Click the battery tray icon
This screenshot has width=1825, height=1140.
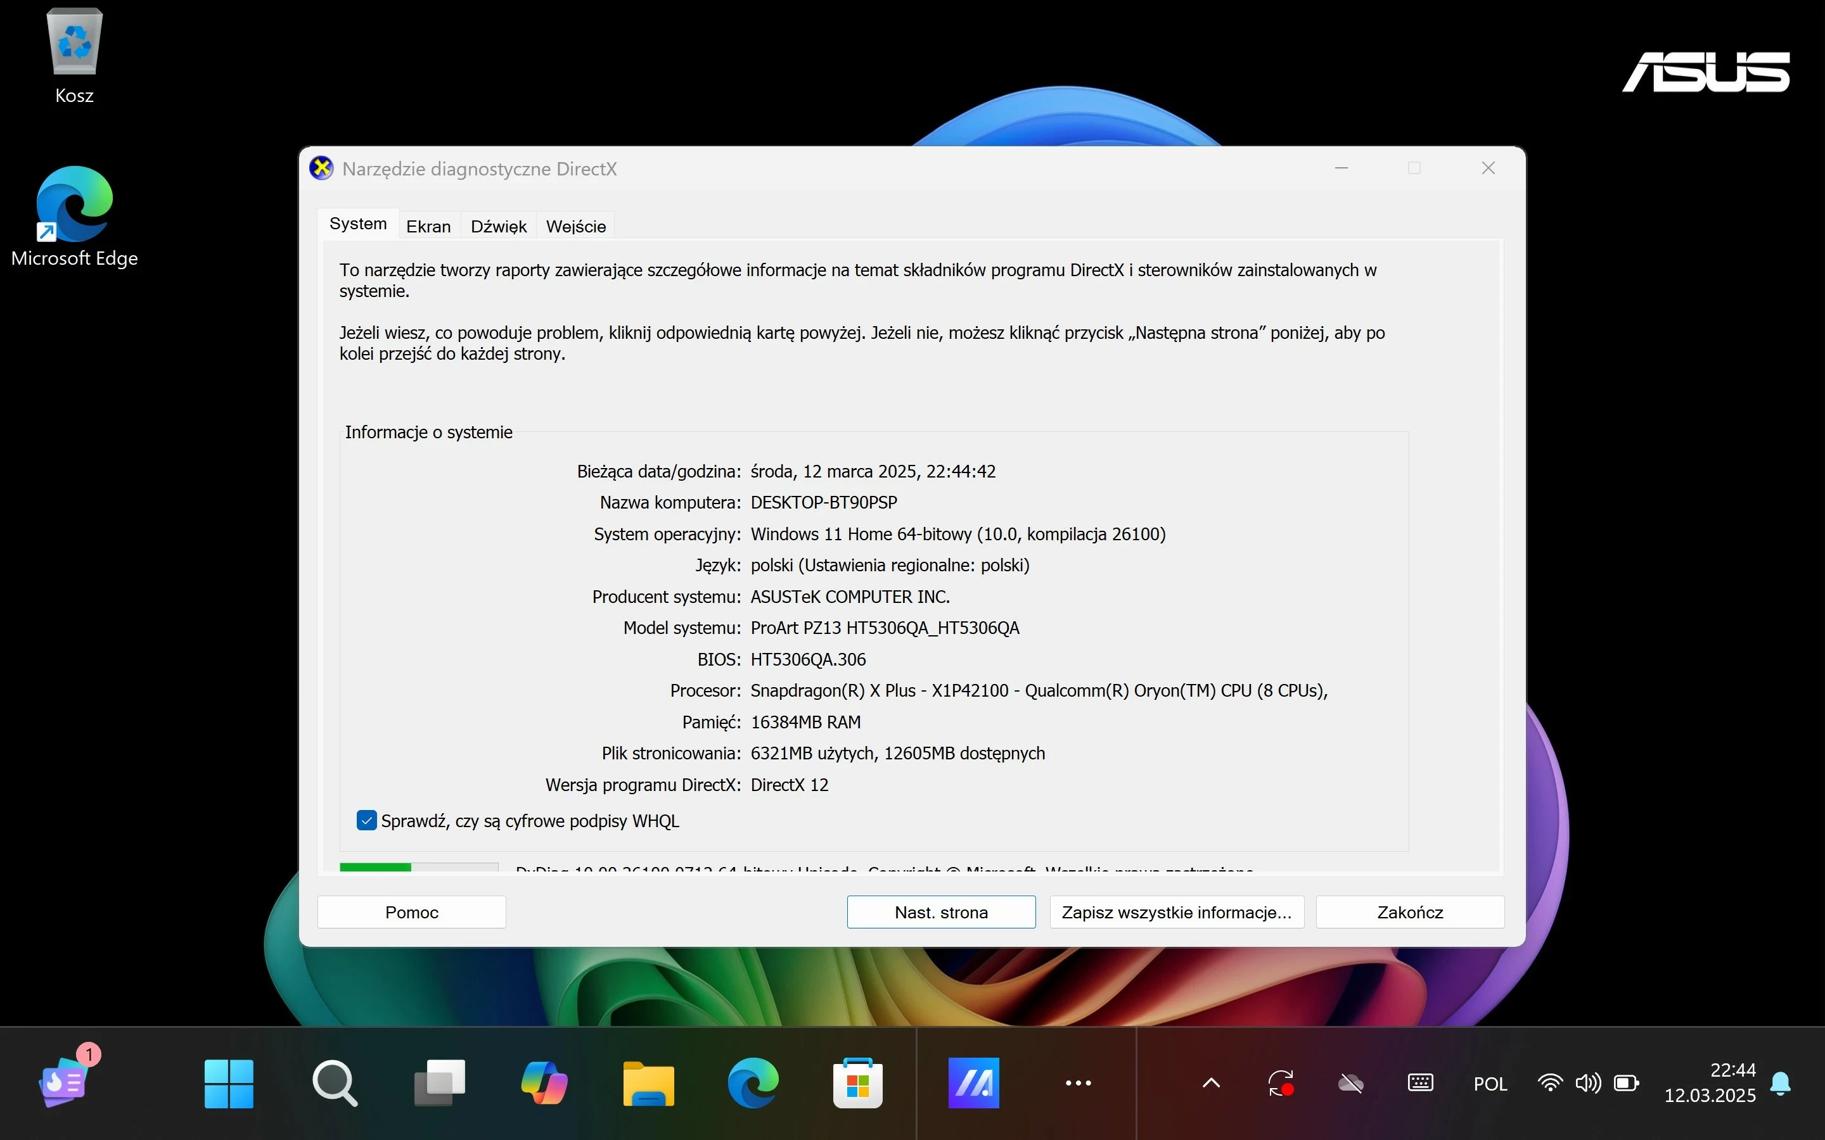(x=1627, y=1084)
